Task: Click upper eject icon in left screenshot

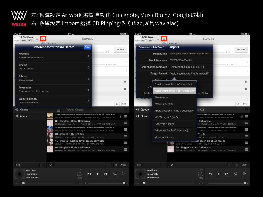Action: [125, 82]
